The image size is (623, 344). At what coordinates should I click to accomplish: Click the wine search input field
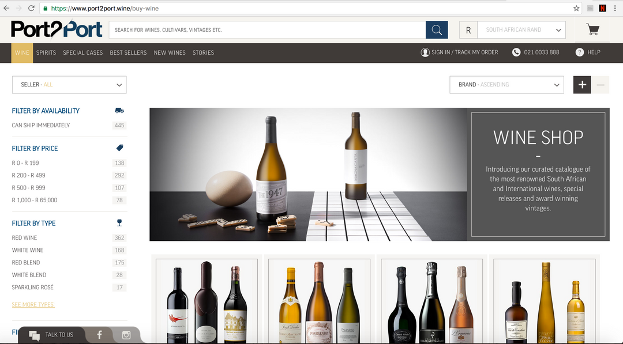point(267,30)
